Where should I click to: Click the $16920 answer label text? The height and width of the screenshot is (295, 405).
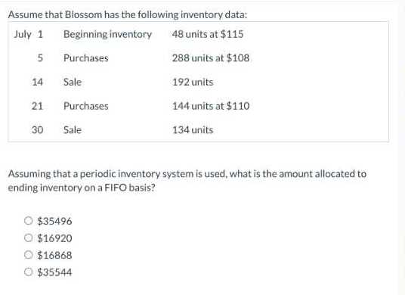54,238
